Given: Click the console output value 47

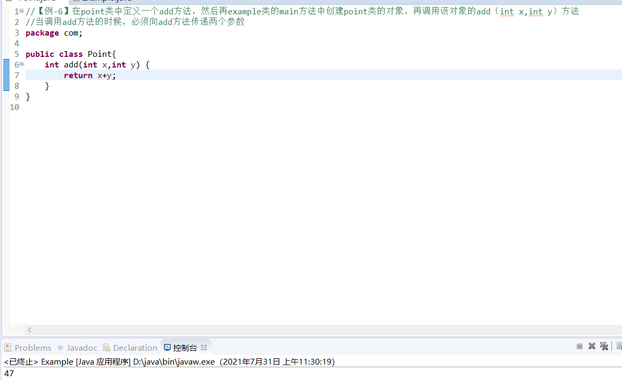Looking at the screenshot, I should 9,373.
